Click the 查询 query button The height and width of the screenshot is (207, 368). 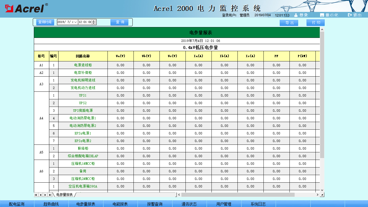tap(119, 22)
